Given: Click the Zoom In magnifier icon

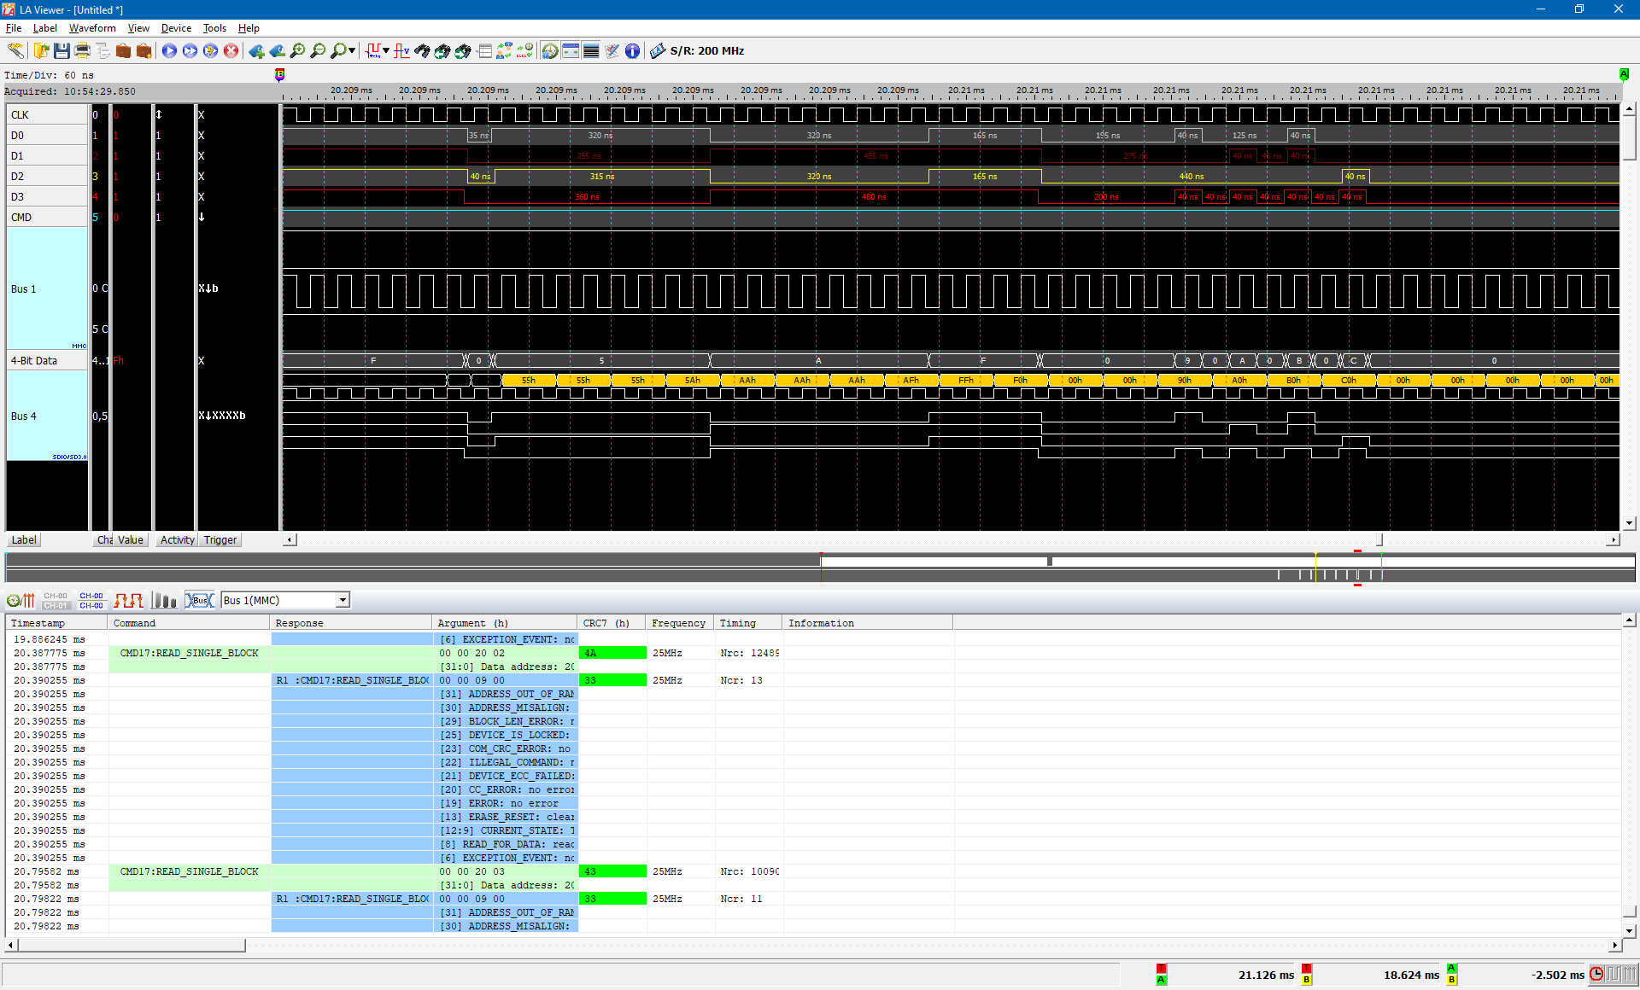Looking at the screenshot, I should tap(297, 51).
